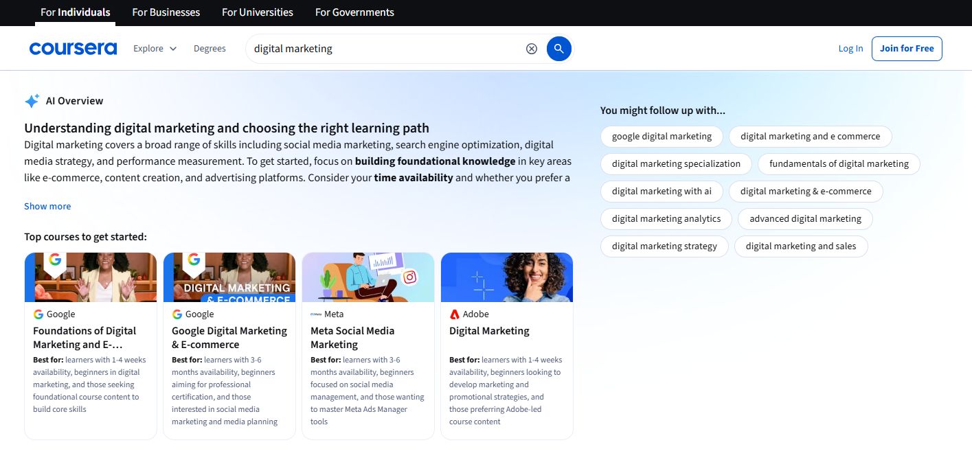The width and height of the screenshot is (972, 449).
Task: Open Meta Social Media Marketing course title
Action: (x=352, y=338)
